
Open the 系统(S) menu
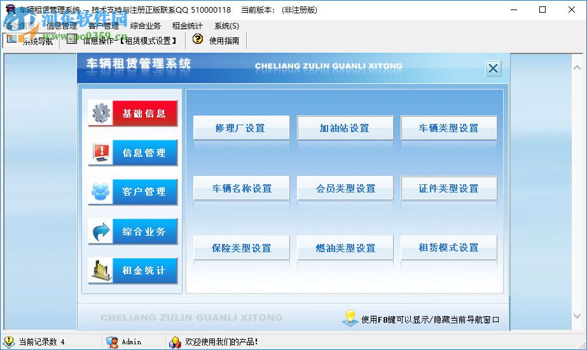click(226, 26)
